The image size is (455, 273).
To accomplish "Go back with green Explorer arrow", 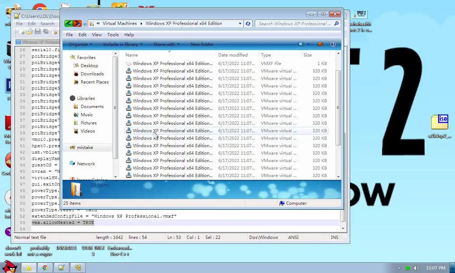I will point(69,23).
